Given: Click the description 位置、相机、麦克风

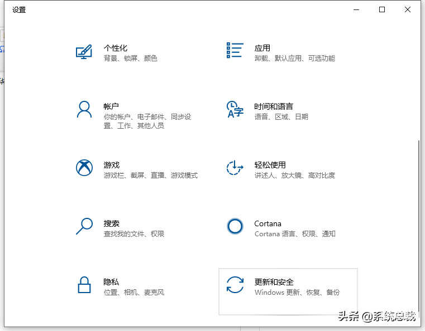Looking at the screenshot, I should [x=134, y=292].
